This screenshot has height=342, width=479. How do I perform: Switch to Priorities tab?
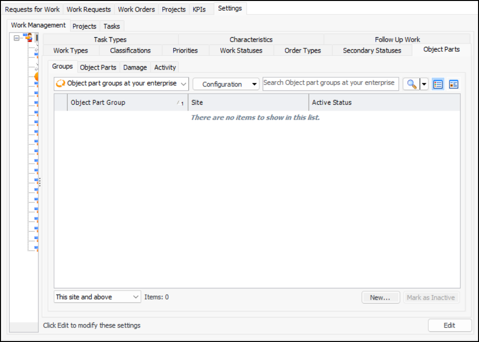185,50
